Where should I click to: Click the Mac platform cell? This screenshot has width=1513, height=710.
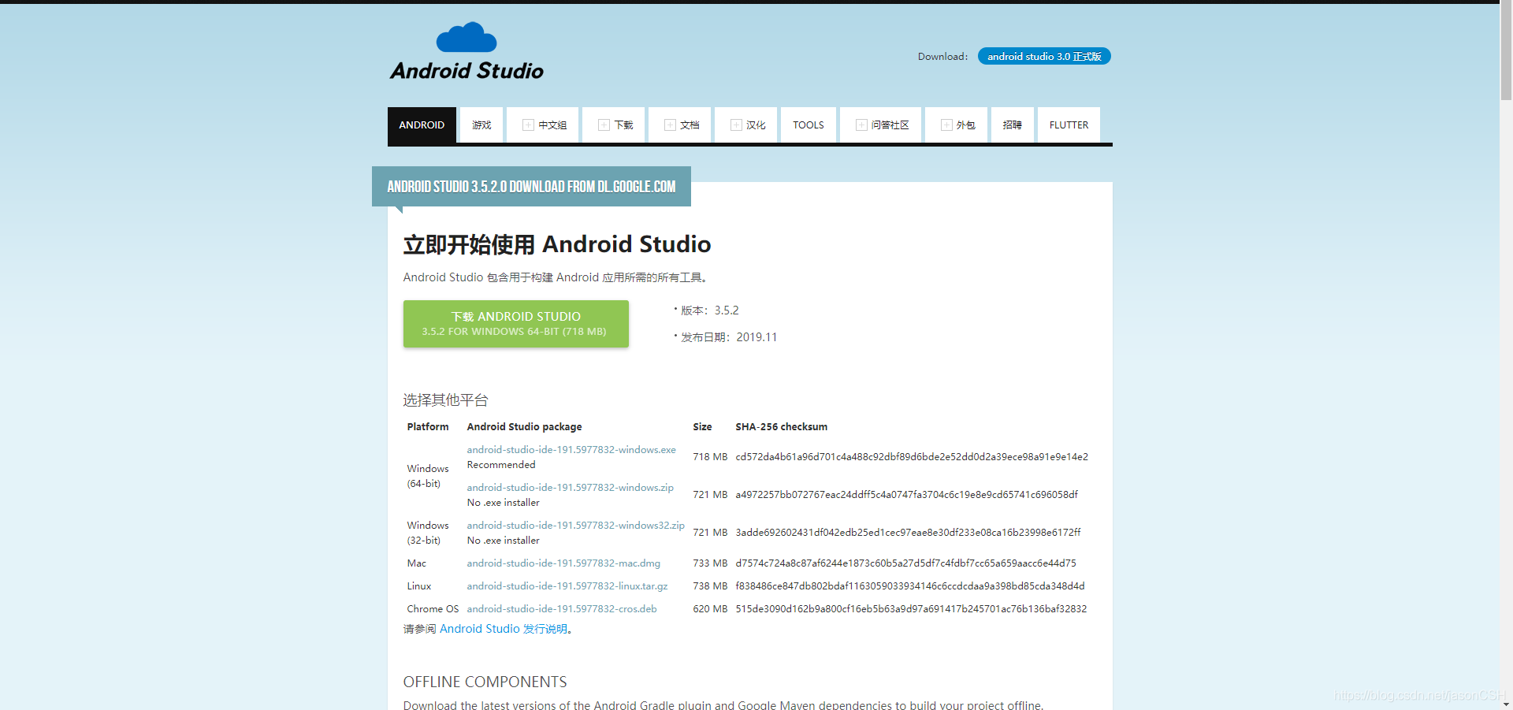pos(416,563)
